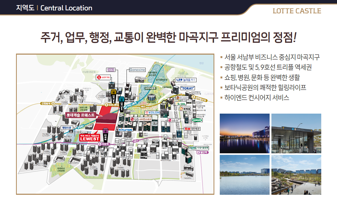
Task: Select the 행정타운 map label
Action: tap(67, 128)
